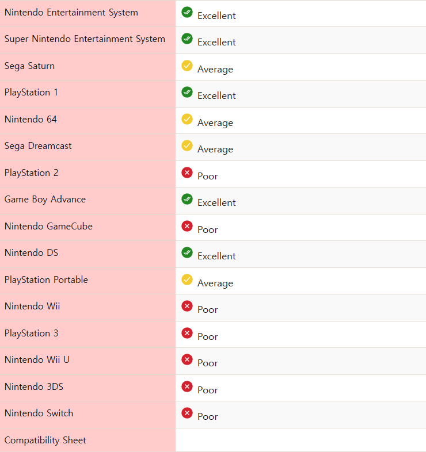Select the PlayStation 1 label
Image resolution: width=426 pixels, height=452 pixels.
click(x=31, y=93)
